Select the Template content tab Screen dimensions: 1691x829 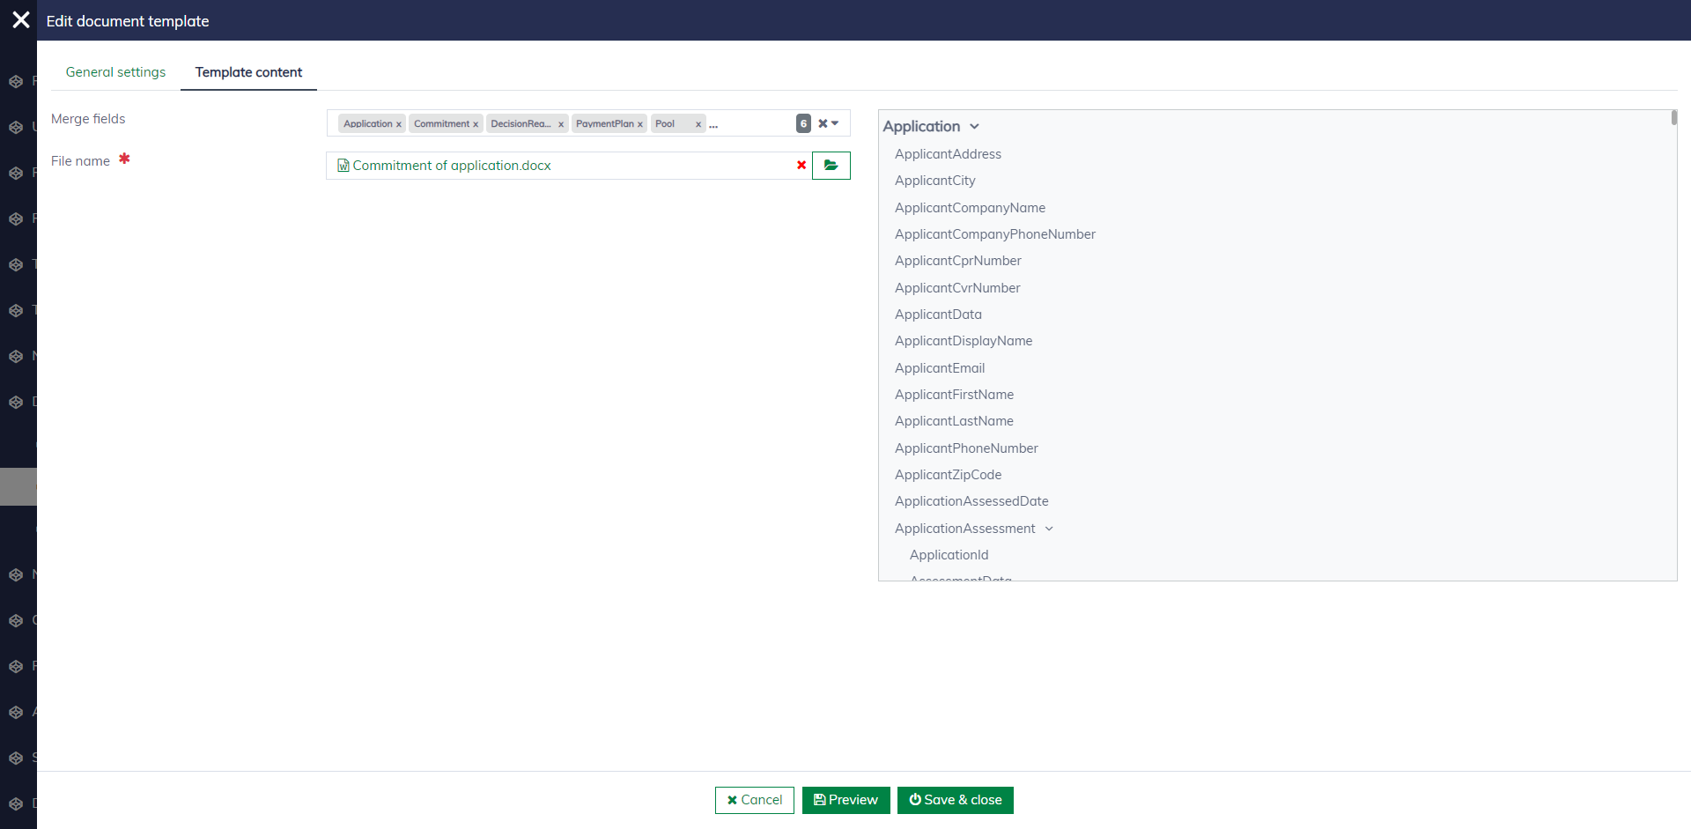[x=248, y=72]
